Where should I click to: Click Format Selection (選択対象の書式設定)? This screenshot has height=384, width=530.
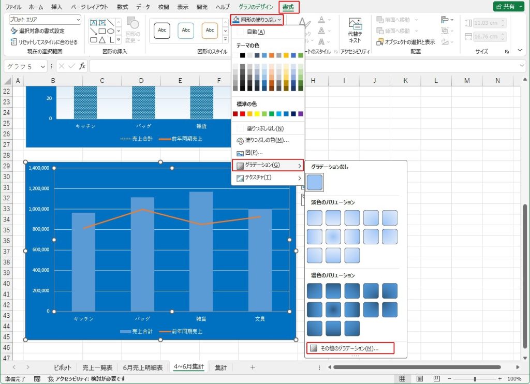coord(41,31)
